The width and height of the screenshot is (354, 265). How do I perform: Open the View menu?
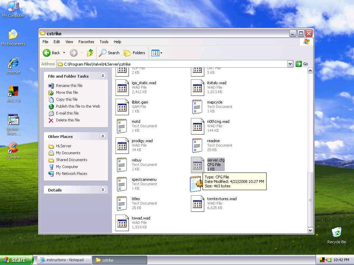pyautogui.click(x=69, y=42)
